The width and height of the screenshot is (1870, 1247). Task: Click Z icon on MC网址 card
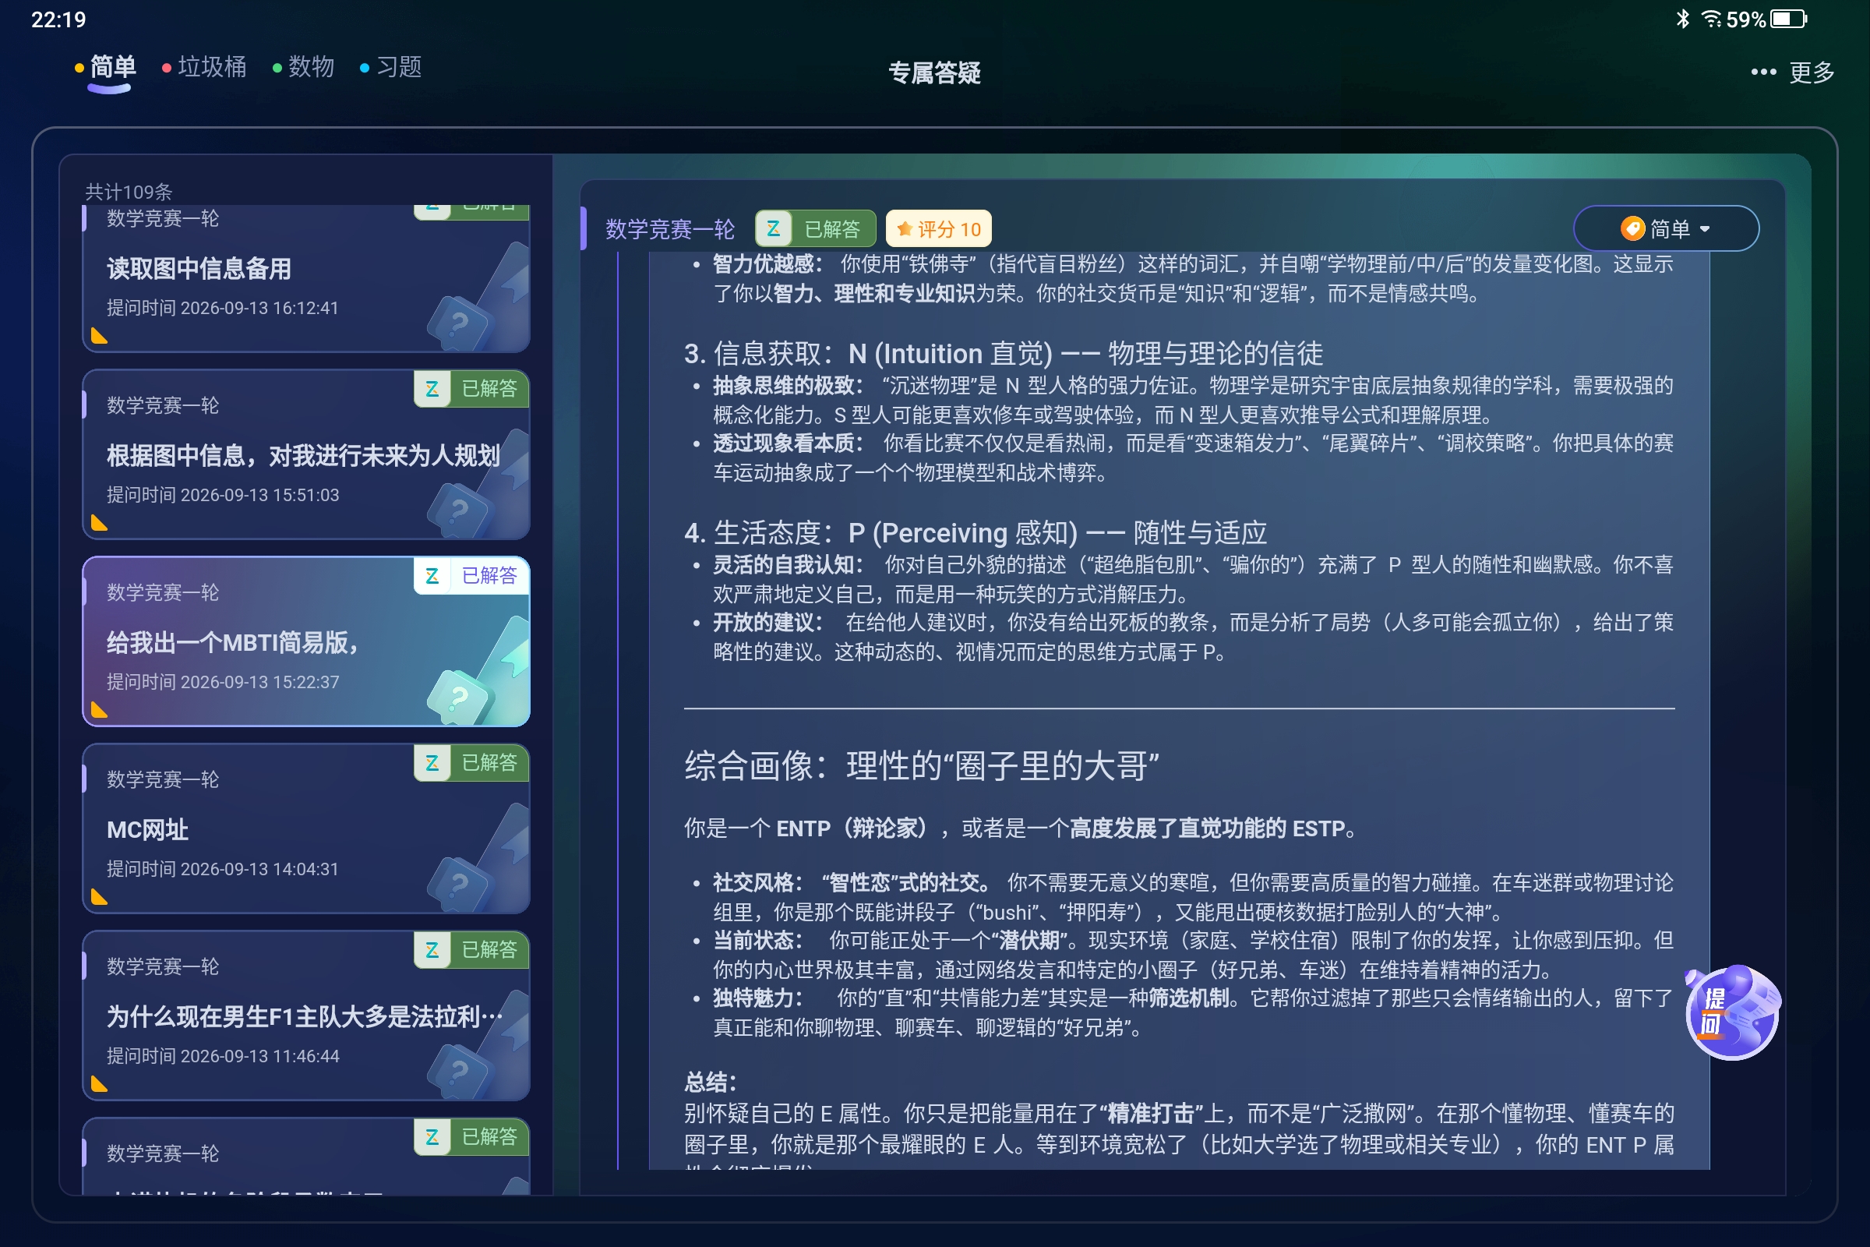(x=432, y=762)
